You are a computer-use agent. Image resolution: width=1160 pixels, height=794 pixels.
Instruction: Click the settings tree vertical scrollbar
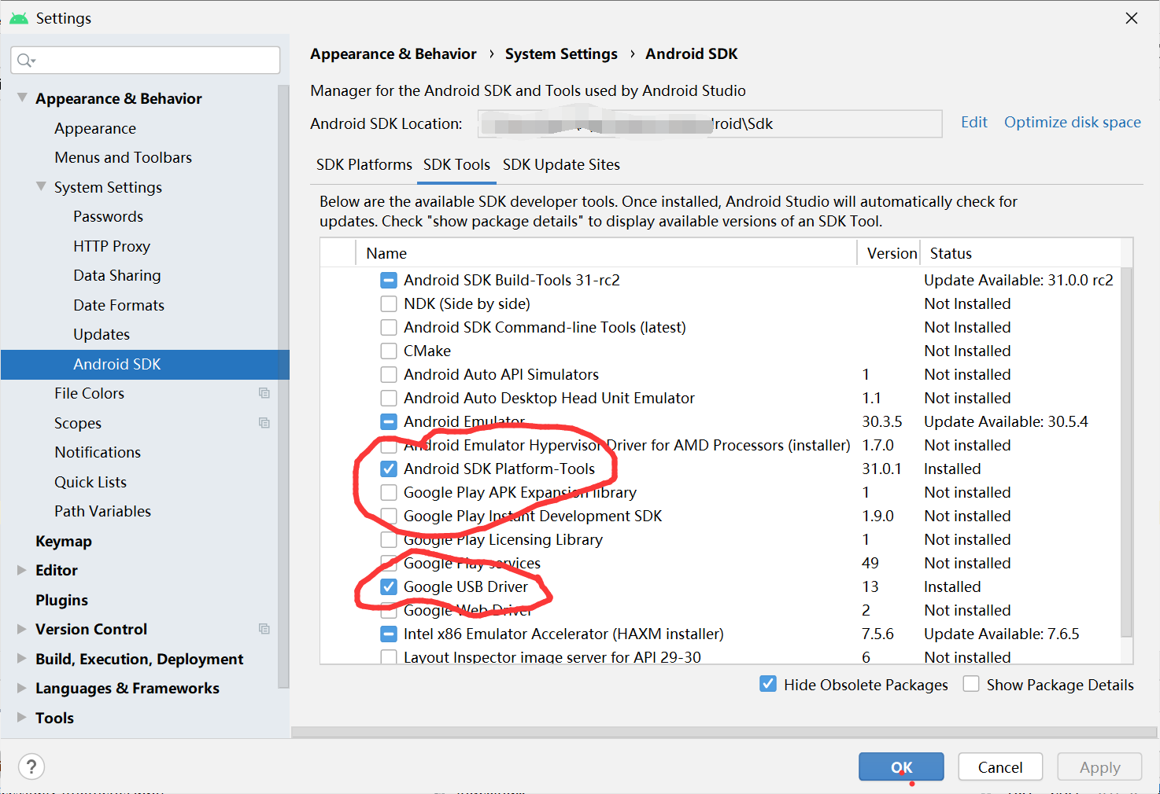[x=283, y=385]
